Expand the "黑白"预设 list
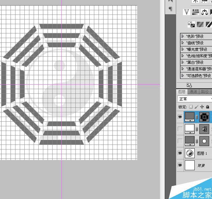The height and width of the screenshot is (199, 212). click(x=183, y=62)
